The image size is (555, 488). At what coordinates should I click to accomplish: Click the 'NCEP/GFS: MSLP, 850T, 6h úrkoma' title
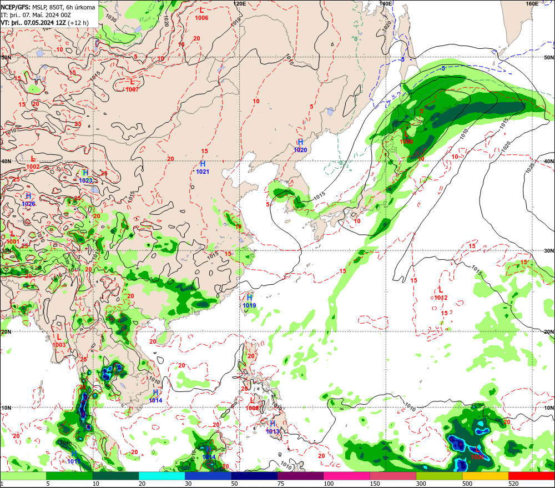click(x=48, y=7)
